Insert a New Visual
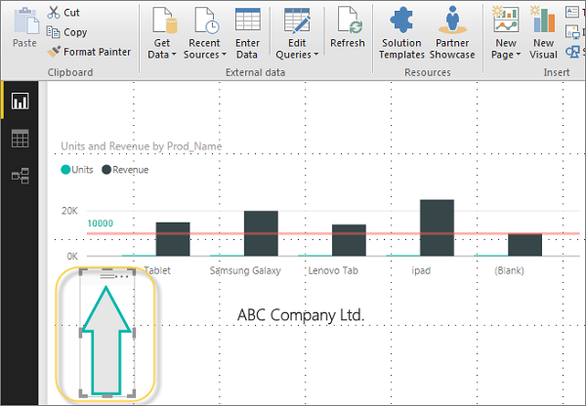Viewport: 586px width, 406px height. click(x=544, y=32)
